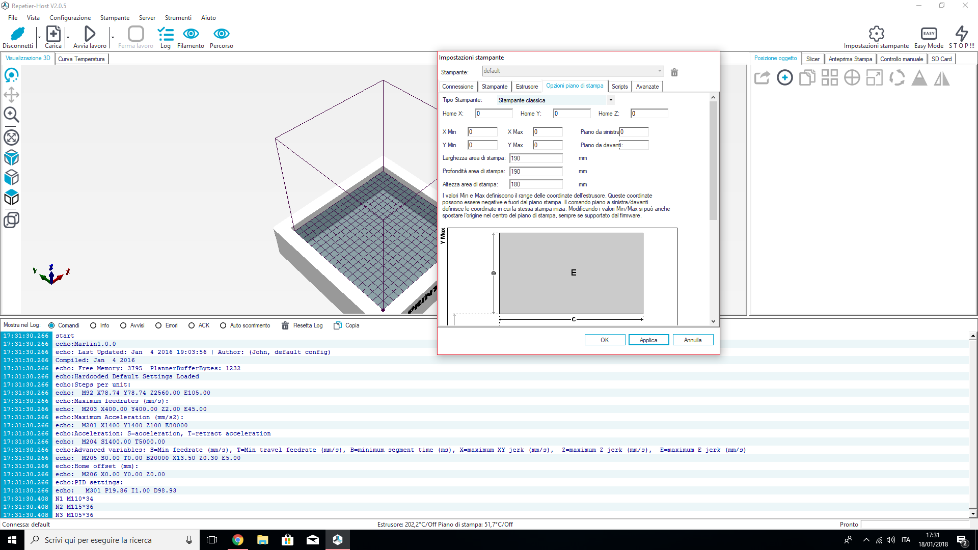Toggle Auto scorrimento option

223,325
